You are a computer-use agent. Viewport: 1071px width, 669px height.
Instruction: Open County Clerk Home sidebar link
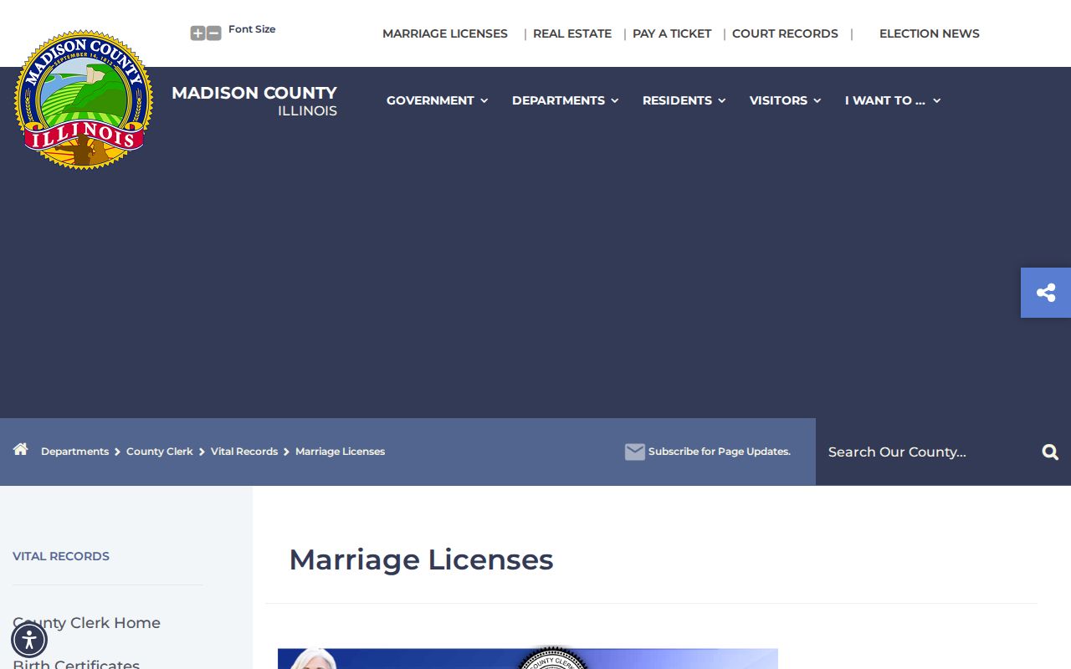tap(86, 623)
